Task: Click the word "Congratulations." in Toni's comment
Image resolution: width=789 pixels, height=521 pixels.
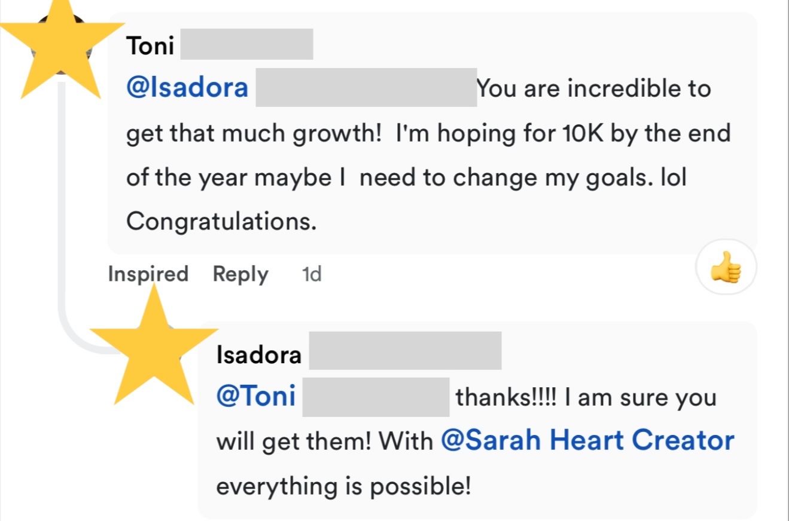Action: pyautogui.click(x=221, y=222)
